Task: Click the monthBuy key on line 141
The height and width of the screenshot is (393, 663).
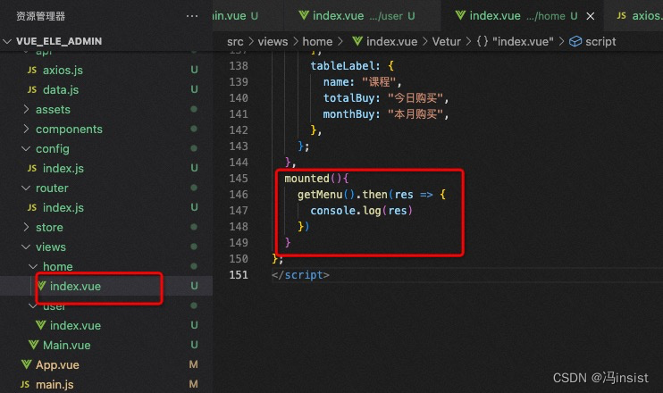Action: 348,114
